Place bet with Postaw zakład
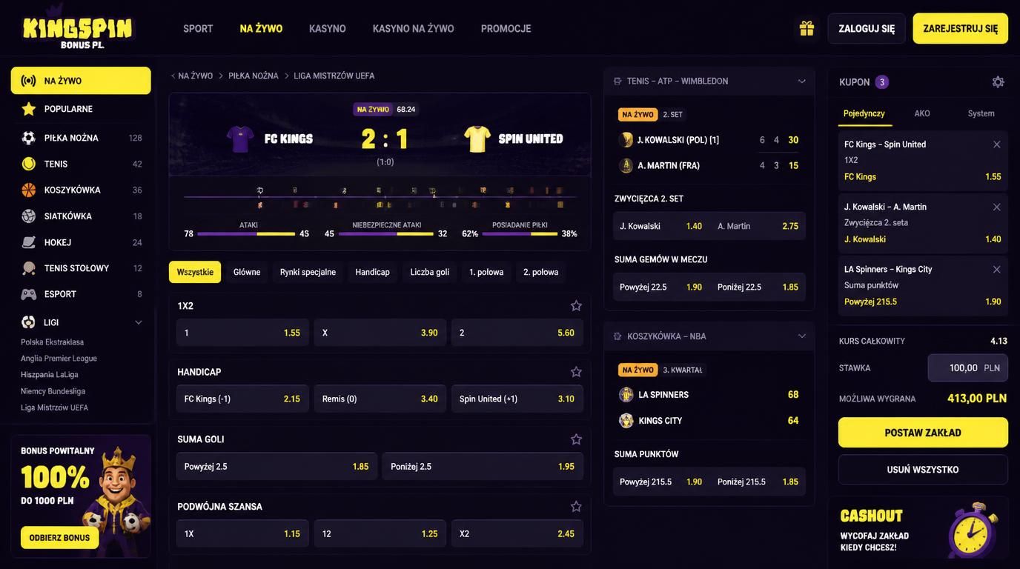The width and height of the screenshot is (1020, 569). point(923,433)
